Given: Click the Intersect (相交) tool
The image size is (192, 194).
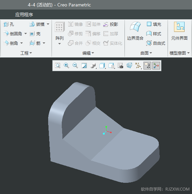Looking at the screenshot, I should pyautogui.click(x=93, y=43).
